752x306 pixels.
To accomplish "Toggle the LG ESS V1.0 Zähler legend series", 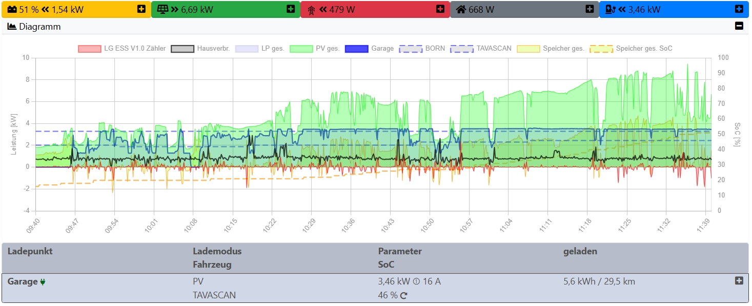I will point(122,49).
